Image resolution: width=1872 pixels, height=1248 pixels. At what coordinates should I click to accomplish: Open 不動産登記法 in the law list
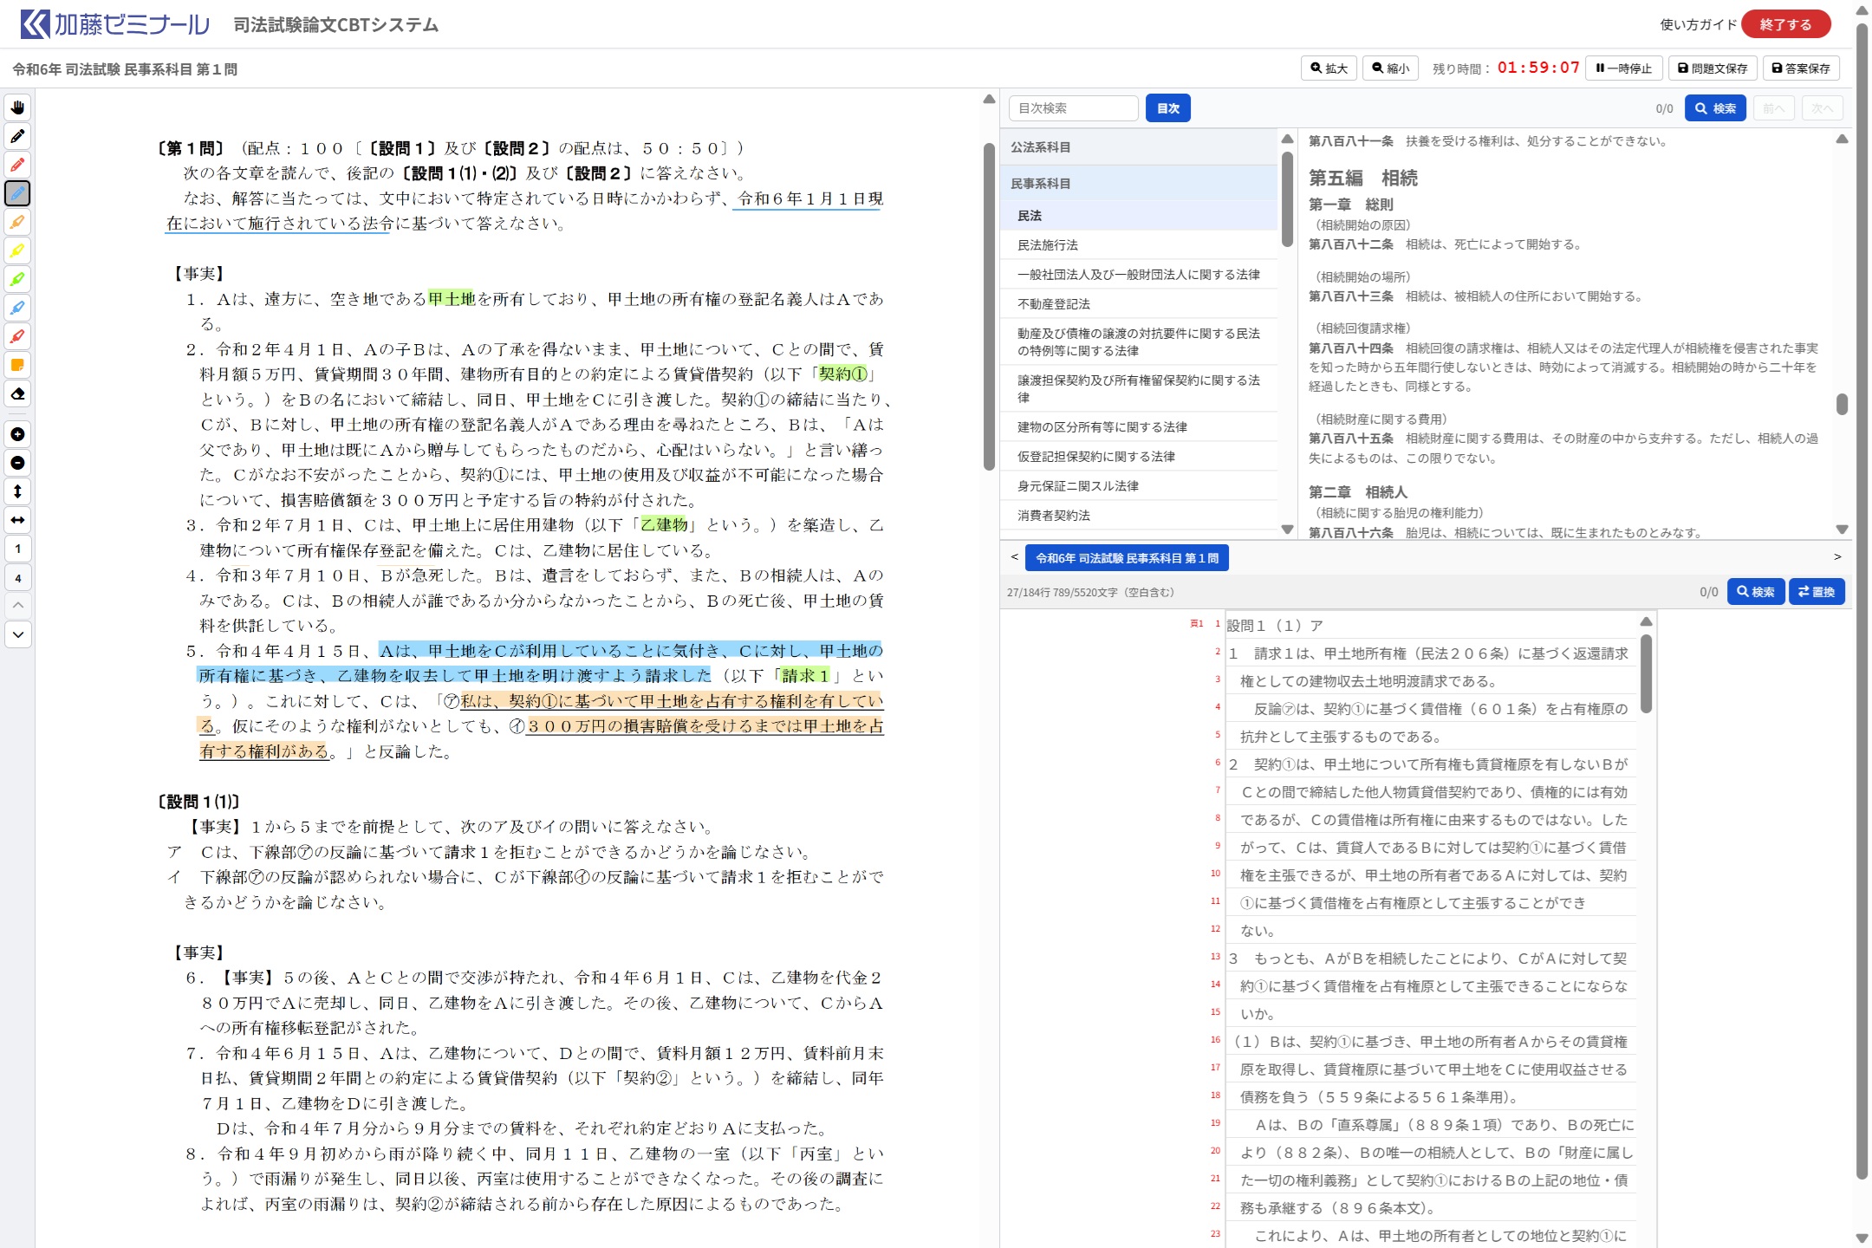1054,304
